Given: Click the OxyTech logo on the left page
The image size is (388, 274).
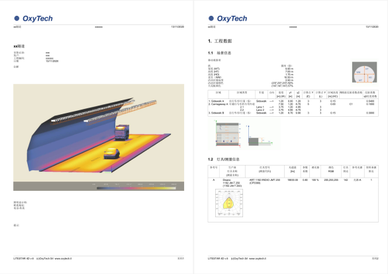Looking at the screenshot, I should pos(33,18).
